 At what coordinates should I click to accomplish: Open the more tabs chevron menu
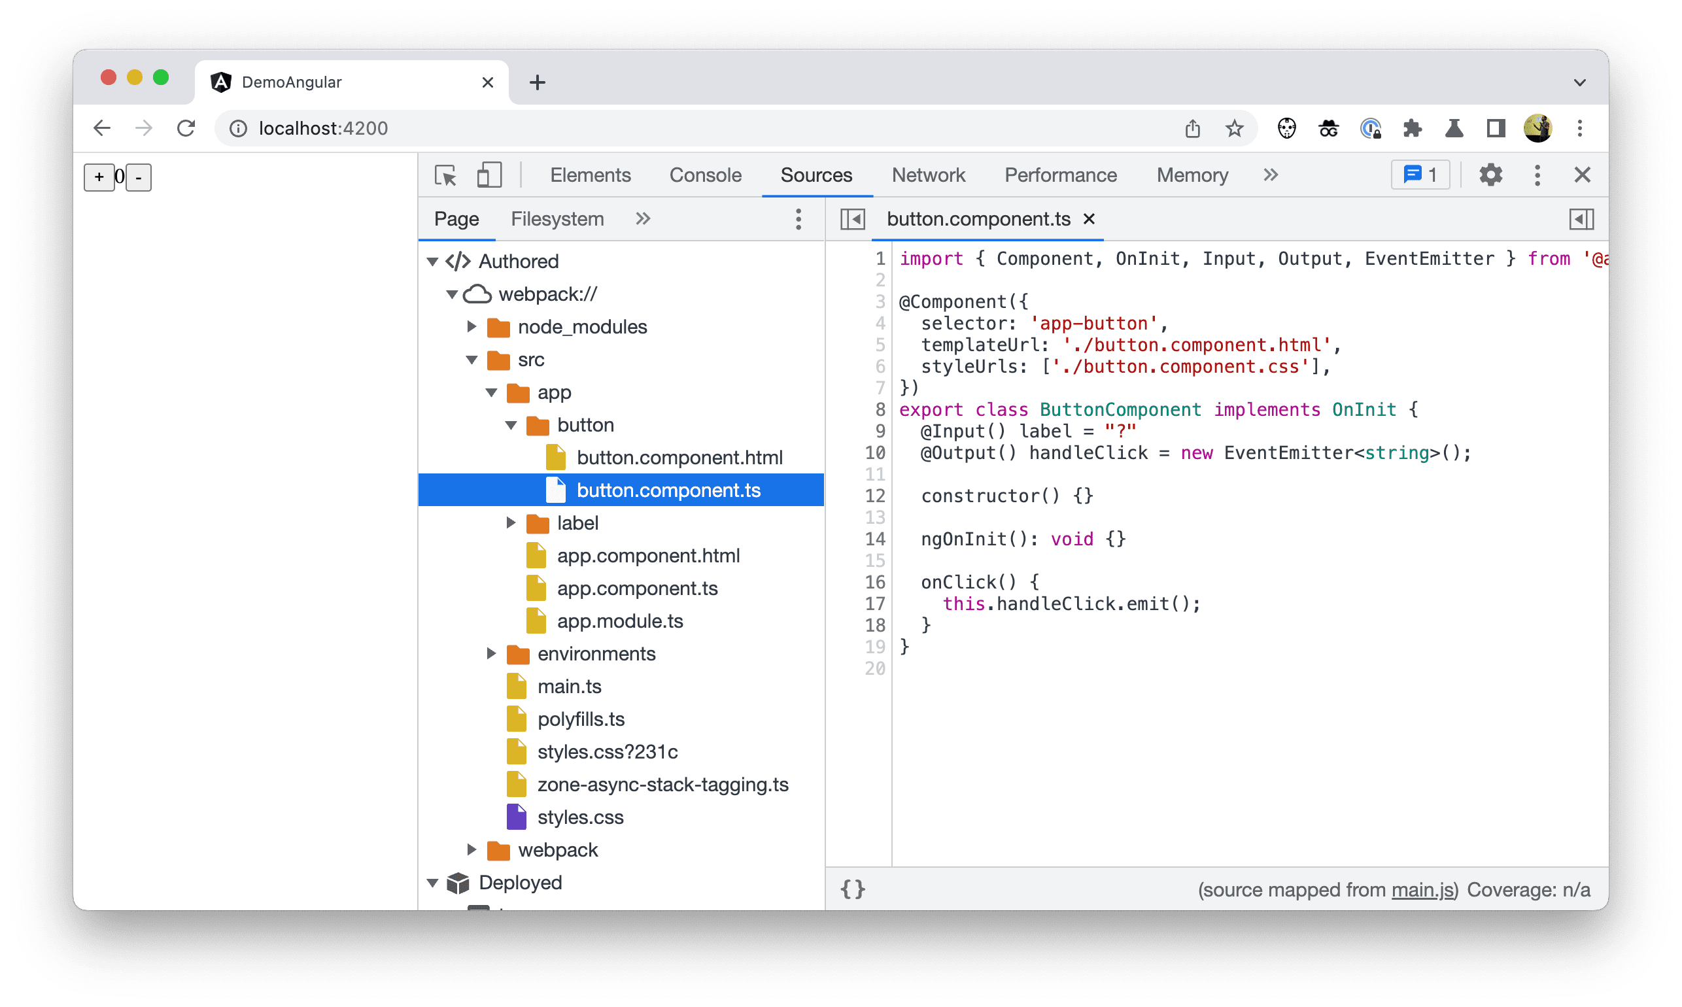[x=644, y=218]
